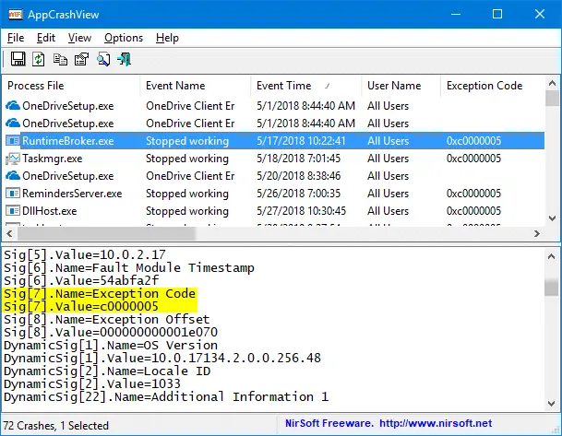Image resolution: width=562 pixels, height=436 pixels.
Task: Click the horizontal scroll right arrow
Action: tap(536, 234)
